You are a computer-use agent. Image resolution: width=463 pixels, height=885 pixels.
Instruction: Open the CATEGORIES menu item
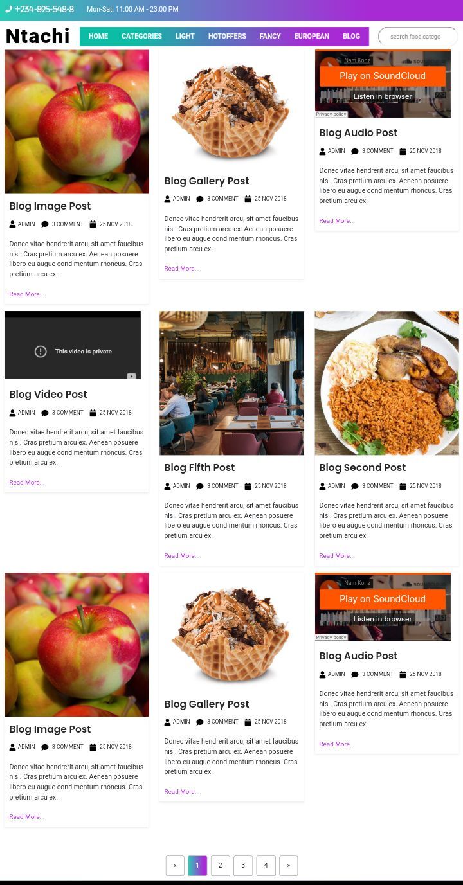pyautogui.click(x=141, y=37)
